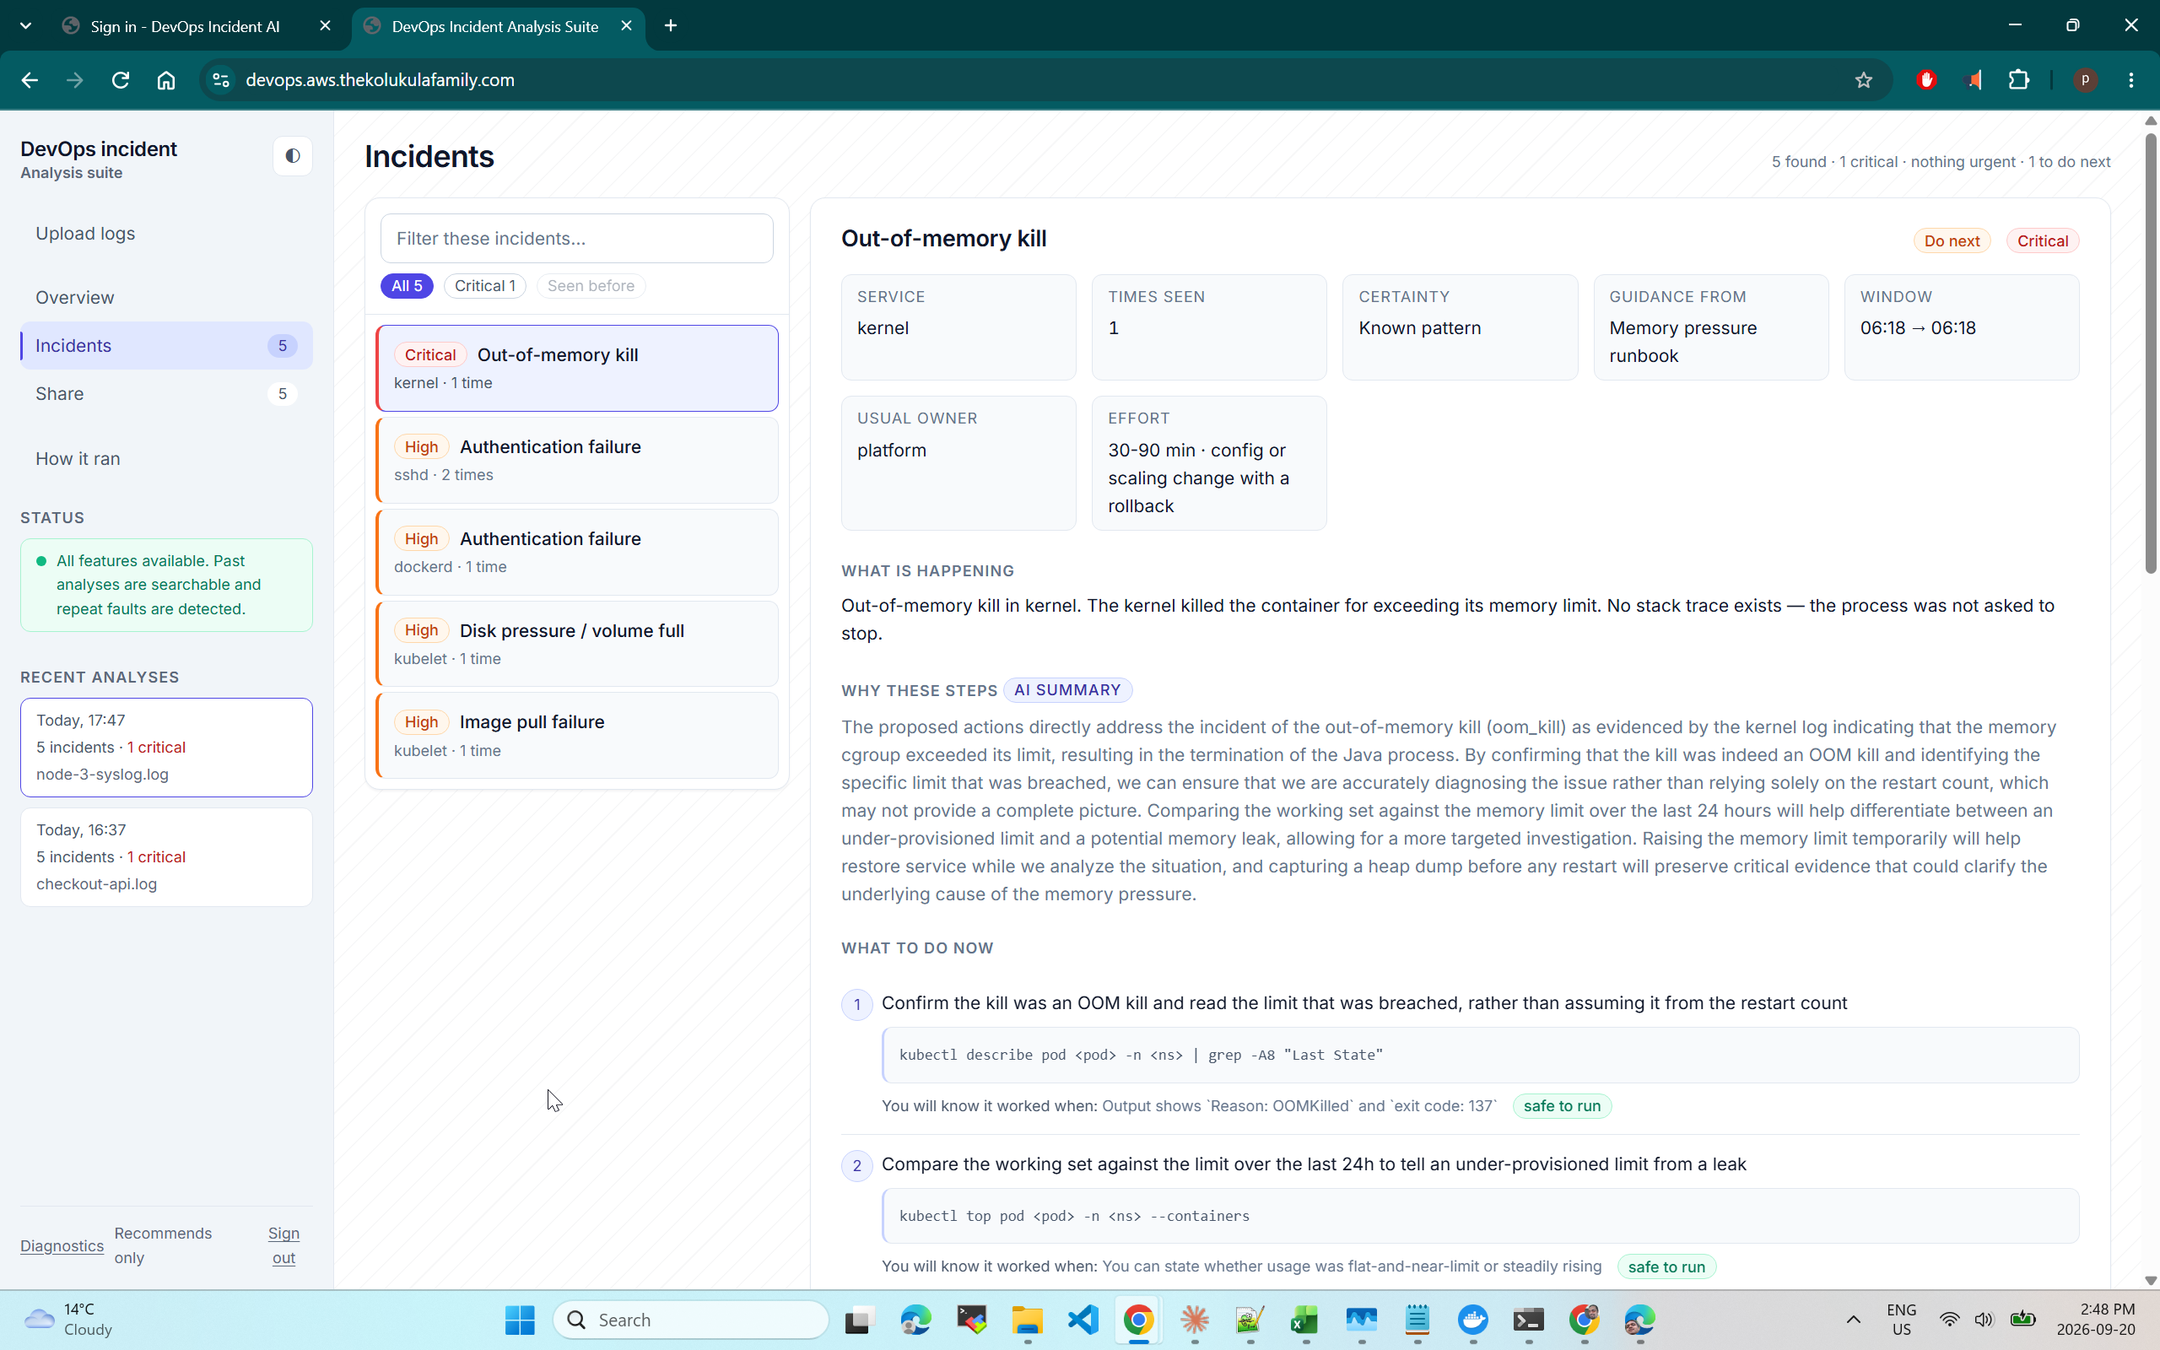Select the All 5 filter chip
This screenshot has width=2160, height=1350.
pos(406,286)
